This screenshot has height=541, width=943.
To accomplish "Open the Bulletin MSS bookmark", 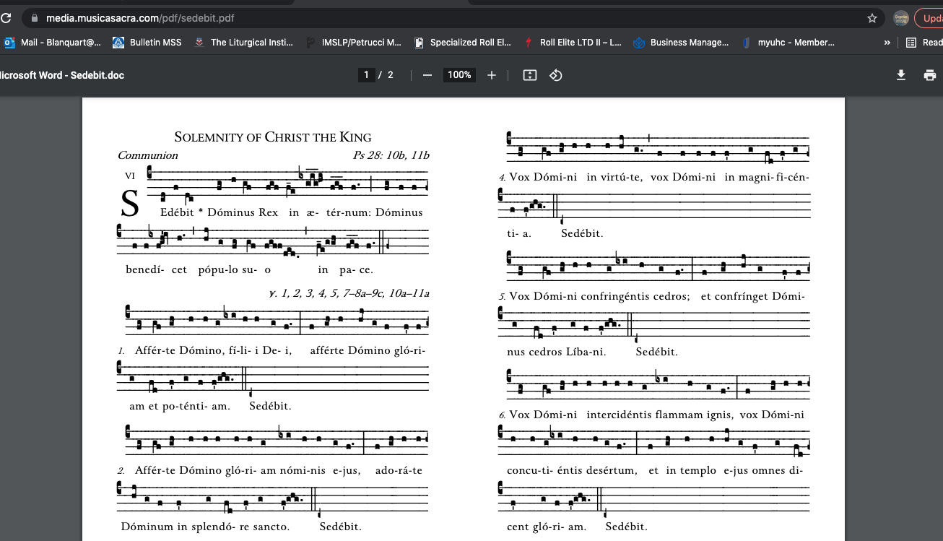I will click(x=147, y=43).
